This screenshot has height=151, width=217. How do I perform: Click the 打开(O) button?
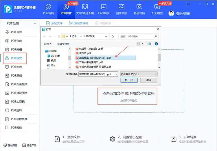pos(129,80)
